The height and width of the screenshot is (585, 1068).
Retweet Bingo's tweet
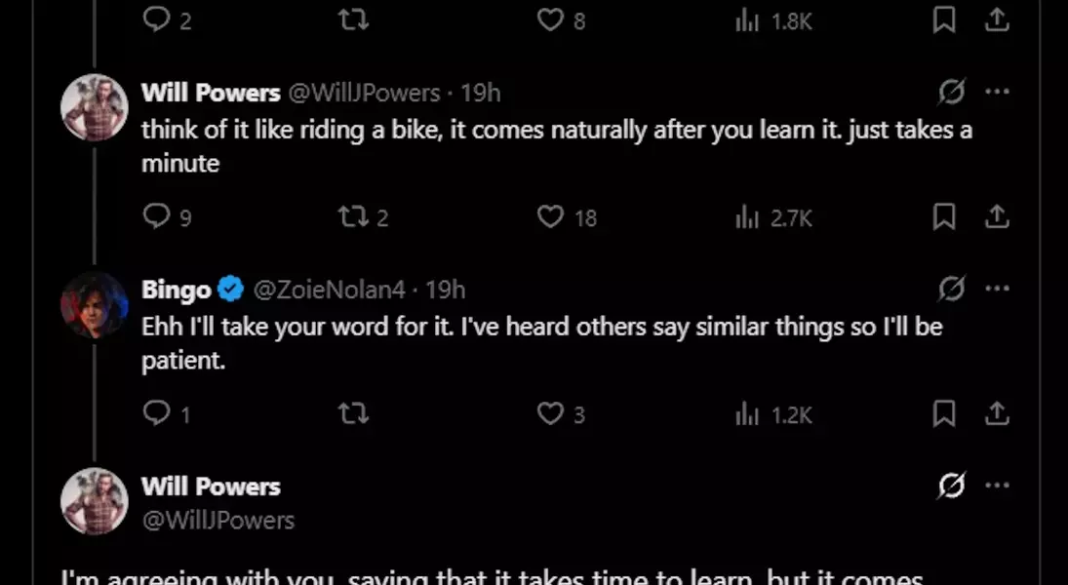tap(352, 413)
